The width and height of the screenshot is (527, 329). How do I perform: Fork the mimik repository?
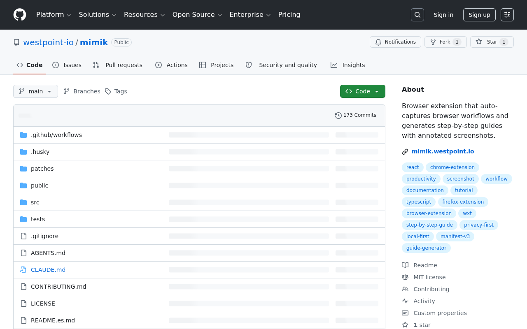pos(445,42)
